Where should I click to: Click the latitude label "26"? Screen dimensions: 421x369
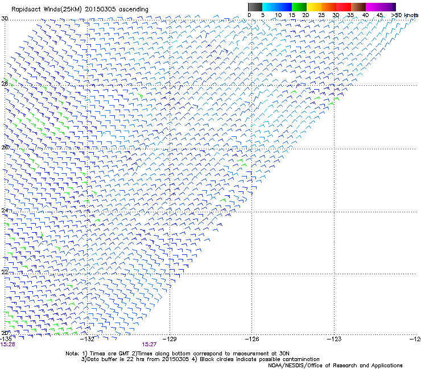tap(5, 147)
